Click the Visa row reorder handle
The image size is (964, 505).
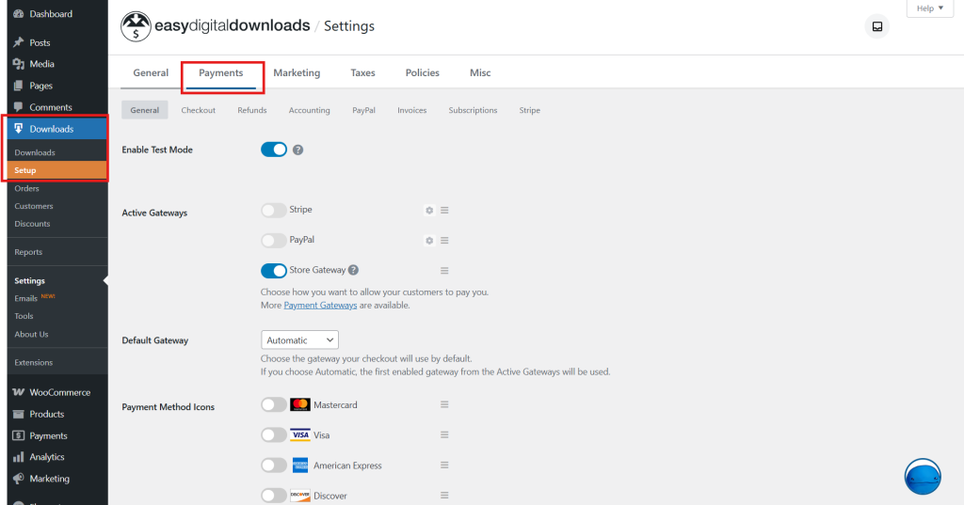pos(444,434)
